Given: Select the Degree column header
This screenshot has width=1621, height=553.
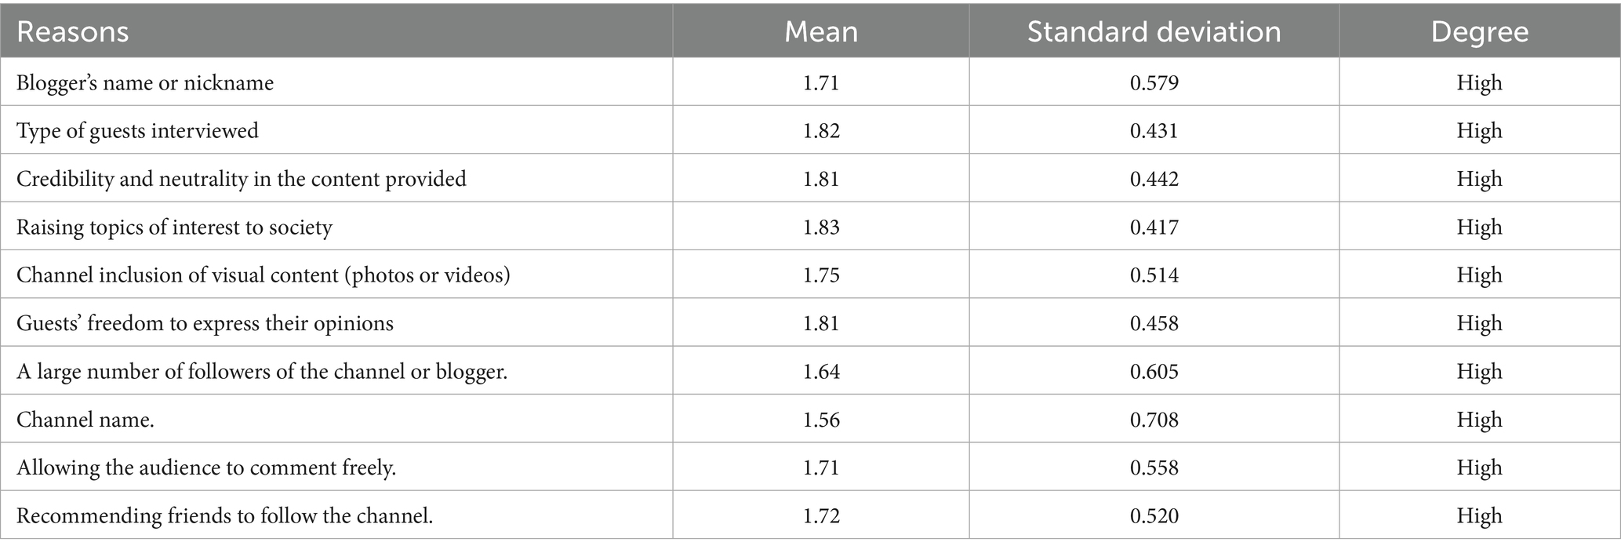Looking at the screenshot, I should 1479,32.
